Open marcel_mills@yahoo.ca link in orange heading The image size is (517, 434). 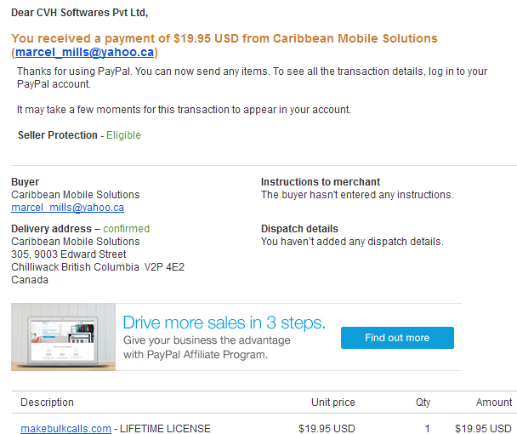pyautogui.click(x=84, y=53)
